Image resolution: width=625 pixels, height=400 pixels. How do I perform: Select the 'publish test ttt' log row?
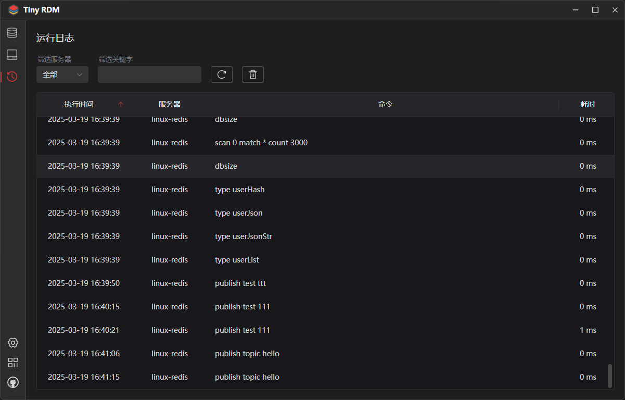click(240, 283)
